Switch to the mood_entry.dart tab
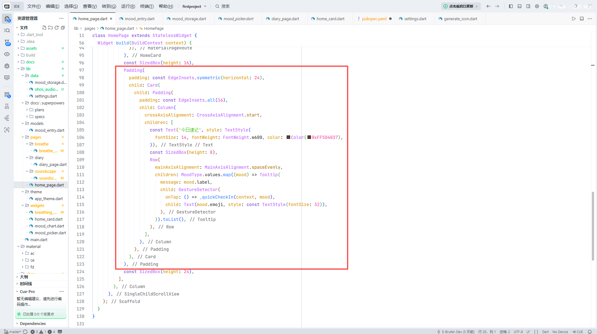The width and height of the screenshot is (597, 334). tap(140, 19)
